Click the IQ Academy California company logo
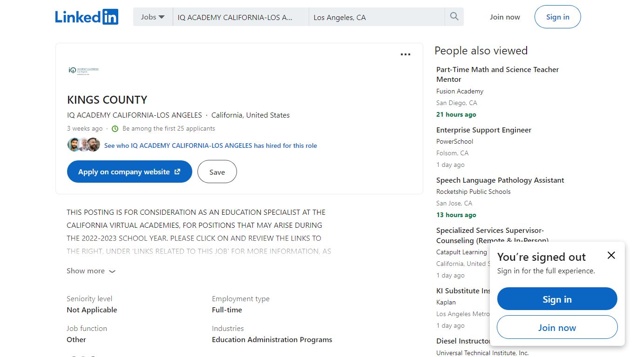 (84, 71)
